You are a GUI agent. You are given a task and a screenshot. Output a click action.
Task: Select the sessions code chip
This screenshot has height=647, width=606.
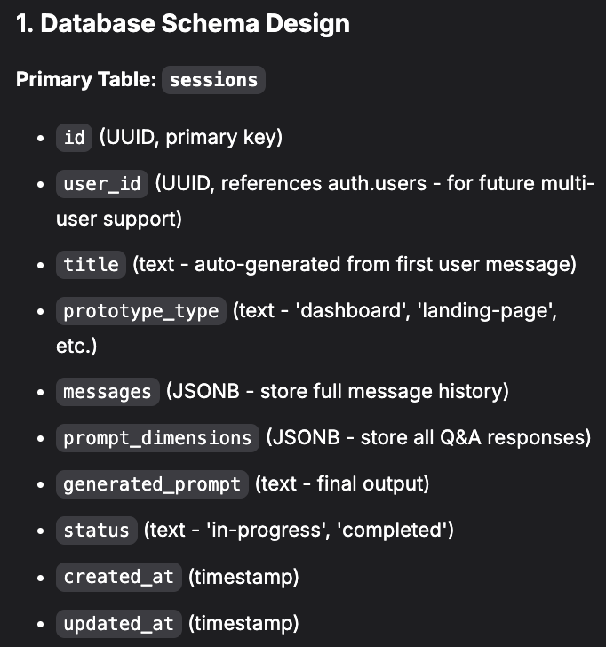pyautogui.click(x=213, y=79)
